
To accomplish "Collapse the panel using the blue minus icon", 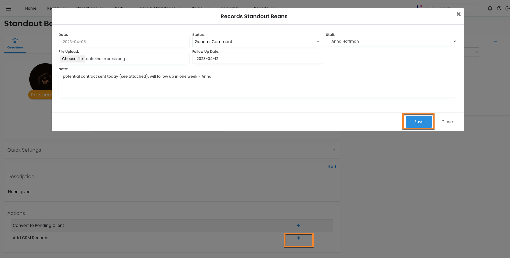I will 495,41.
